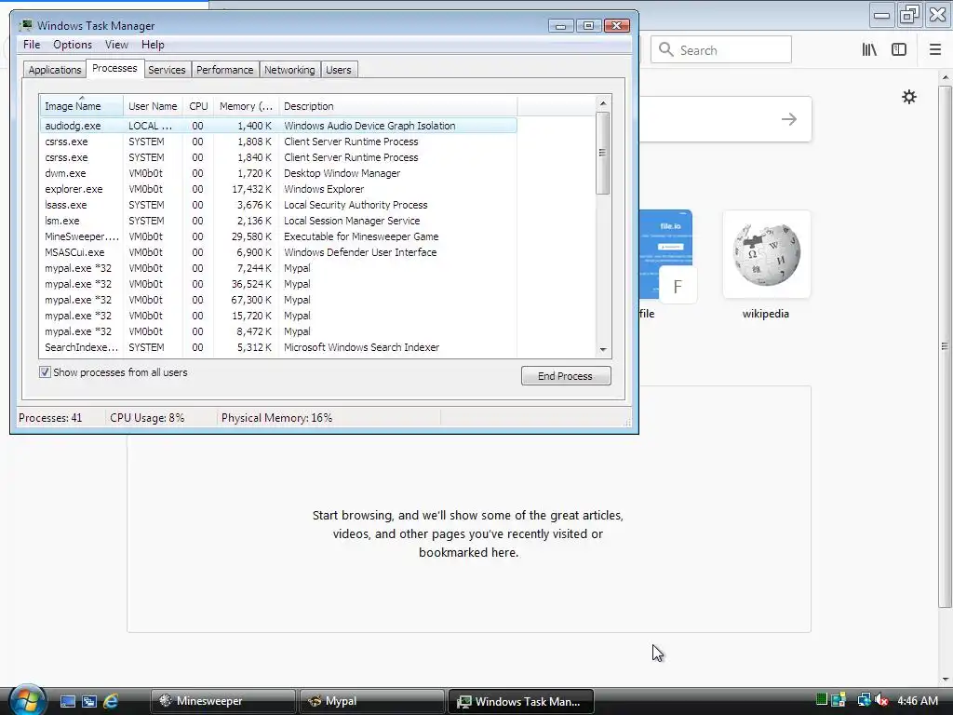Click Show Desktop quick launch icon
Screen dimensions: 953x715
(x=67, y=701)
